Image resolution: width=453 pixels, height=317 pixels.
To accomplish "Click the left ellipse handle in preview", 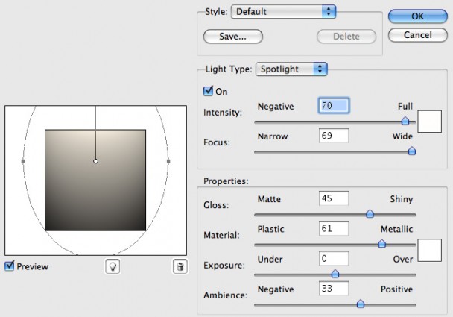I will point(23,161).
